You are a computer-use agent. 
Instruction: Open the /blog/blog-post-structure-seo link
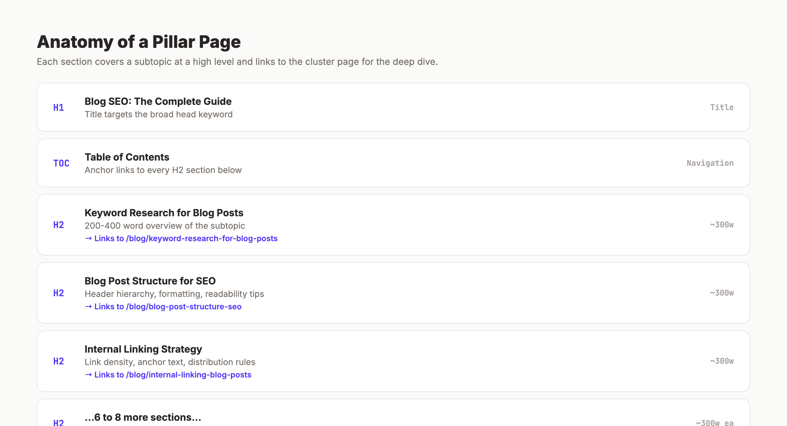167,306
